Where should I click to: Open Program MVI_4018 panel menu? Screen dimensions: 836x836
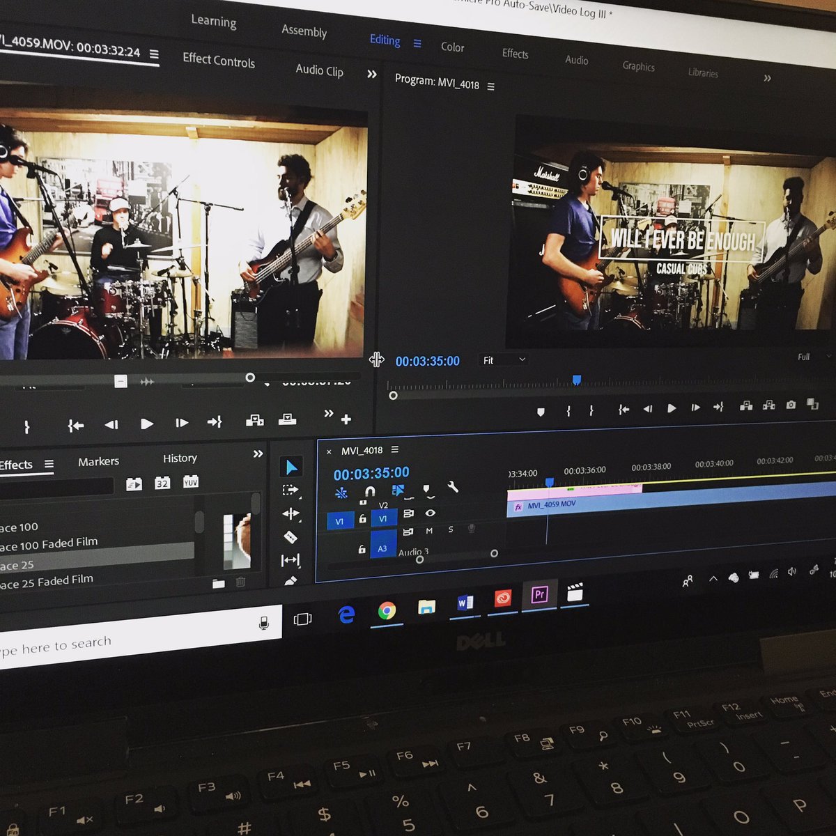[491, 86]
